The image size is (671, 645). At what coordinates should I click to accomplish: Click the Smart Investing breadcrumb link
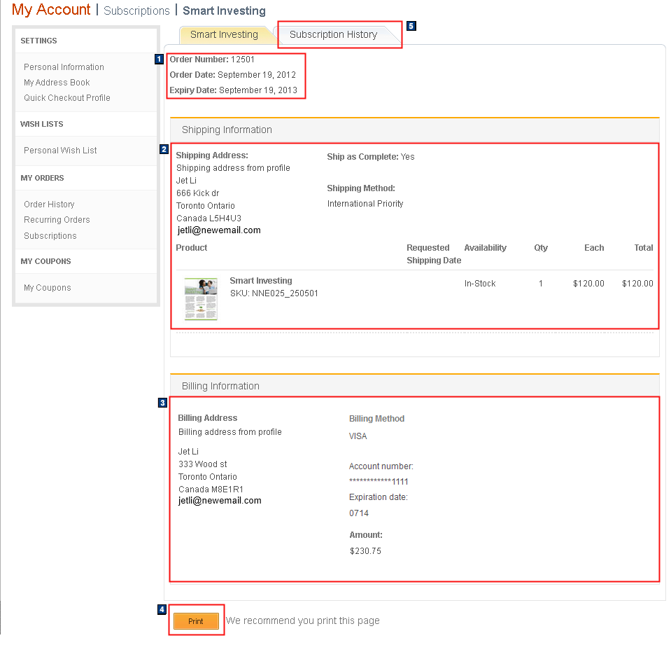tap(224, 11)
